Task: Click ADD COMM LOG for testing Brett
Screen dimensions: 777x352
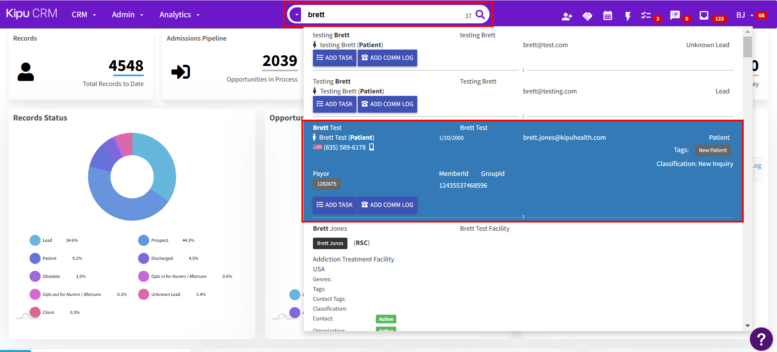Action: [x=387, y=58]
